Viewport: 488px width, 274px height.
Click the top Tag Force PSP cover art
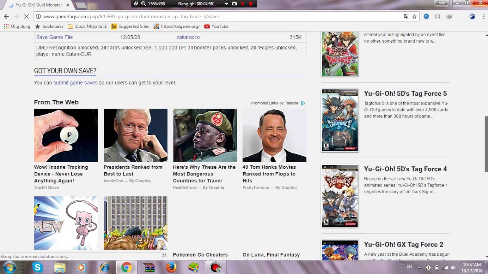pyautogui.click(x=340, y=54)
